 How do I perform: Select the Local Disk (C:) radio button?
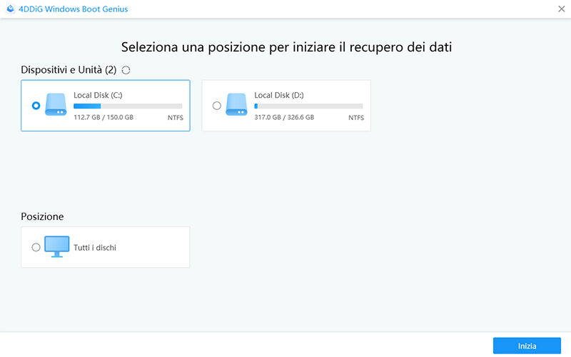(x=36, y=106)
